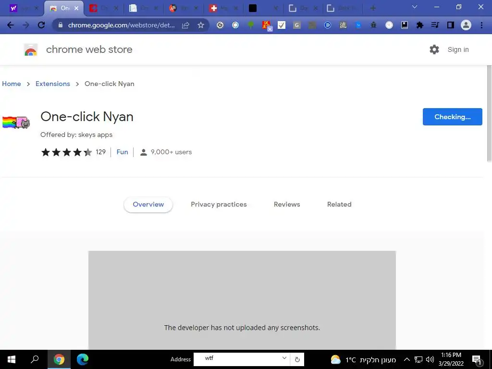Click the blue circled D extension icon
This screenshot has height=369, width=492.
click(328, 25)
